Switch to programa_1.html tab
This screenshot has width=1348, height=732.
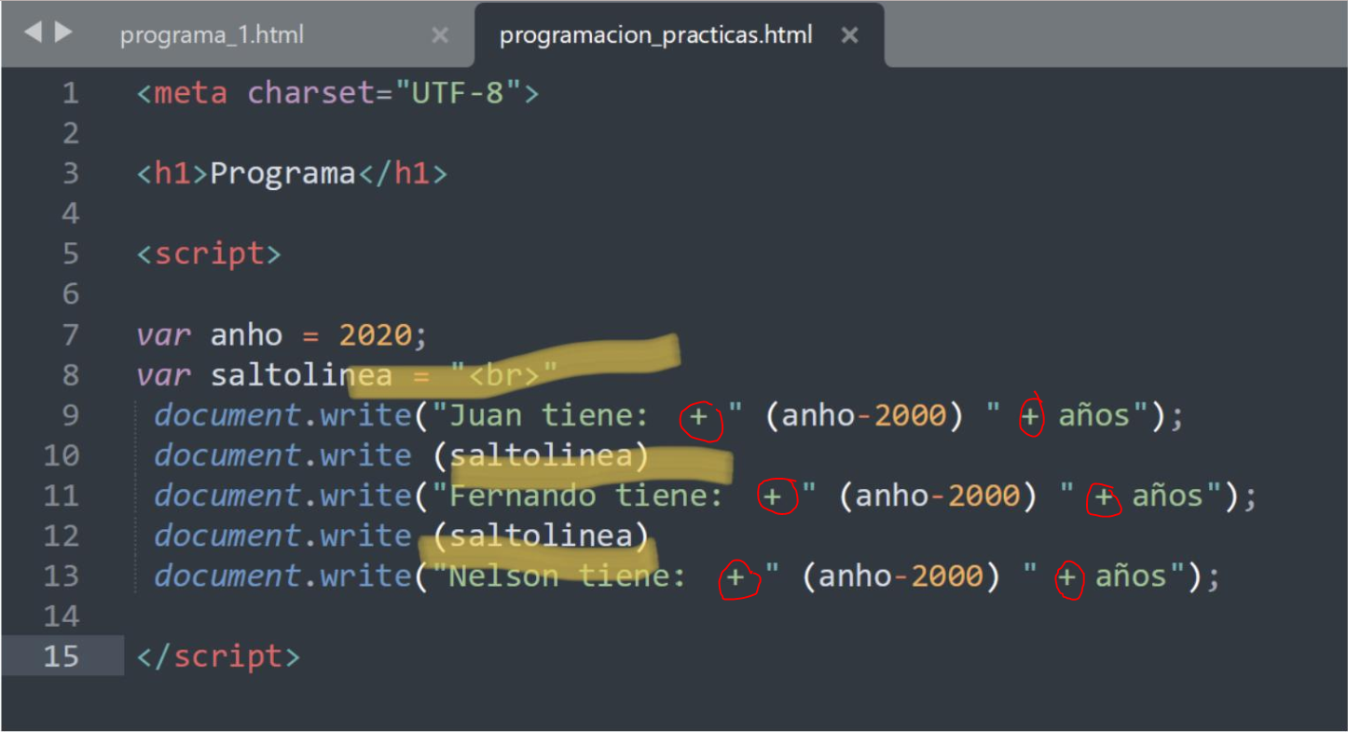[x=212, y=35]
